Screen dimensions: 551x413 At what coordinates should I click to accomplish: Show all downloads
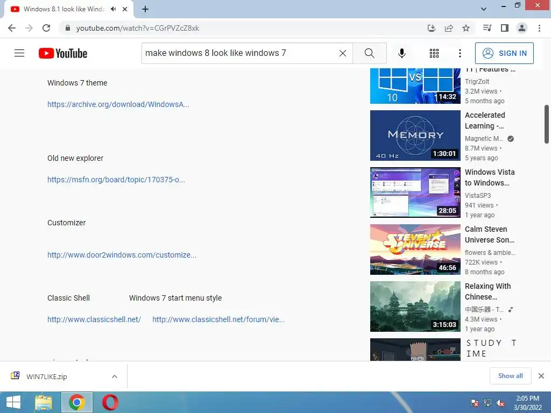point(510,376)
